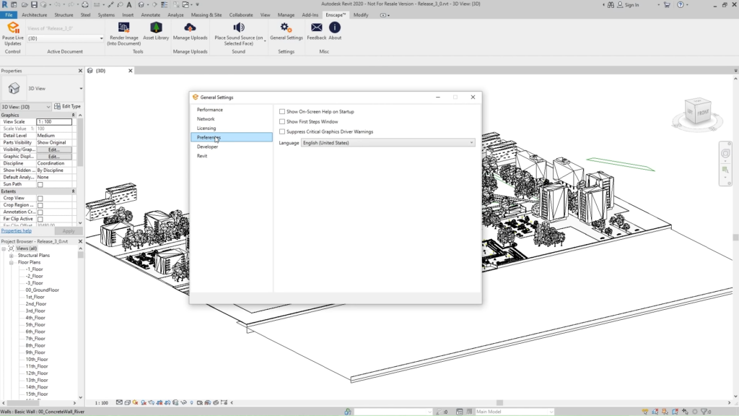This screenshot has width=739, height=416.
Task: Open the type selector dropdown arrow
Action: point(81,89)
